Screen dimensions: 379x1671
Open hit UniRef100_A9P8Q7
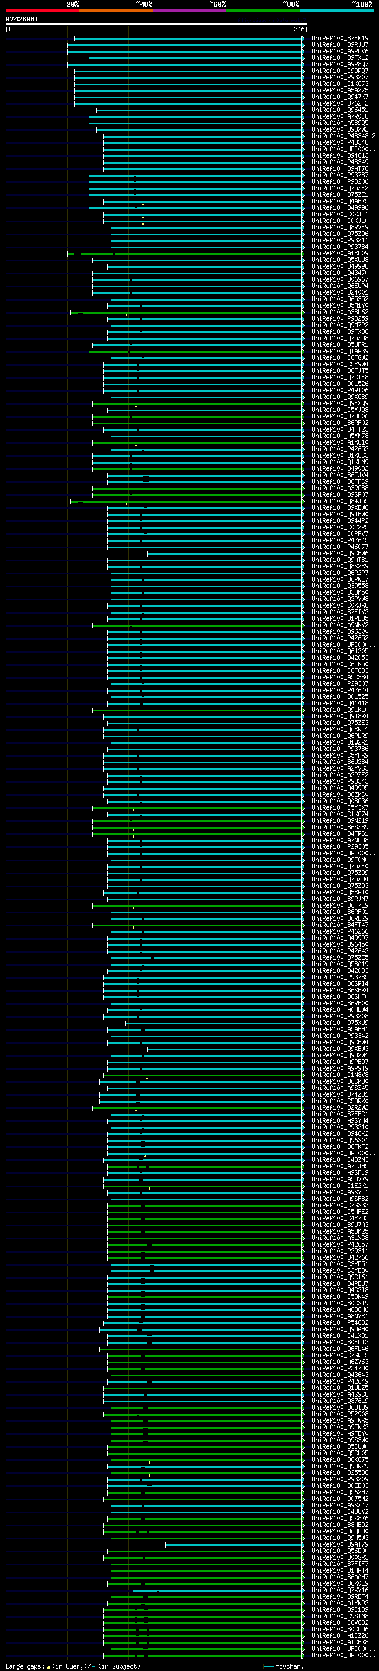click(x=340, y=64)
